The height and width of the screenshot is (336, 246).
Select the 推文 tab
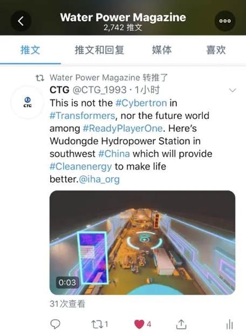(30, 50)
